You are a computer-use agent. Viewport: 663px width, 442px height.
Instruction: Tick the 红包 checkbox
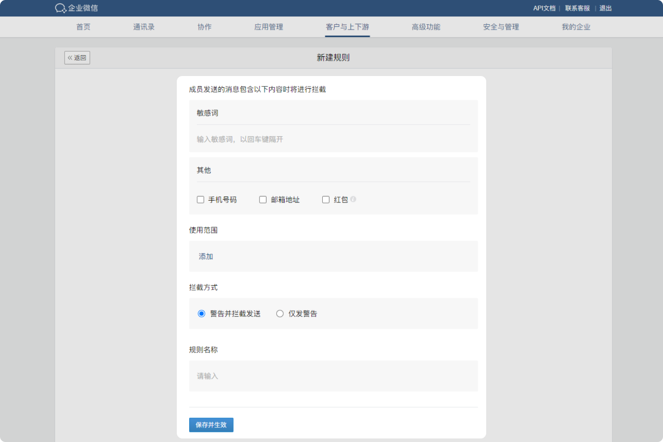(x=326, y=200)
